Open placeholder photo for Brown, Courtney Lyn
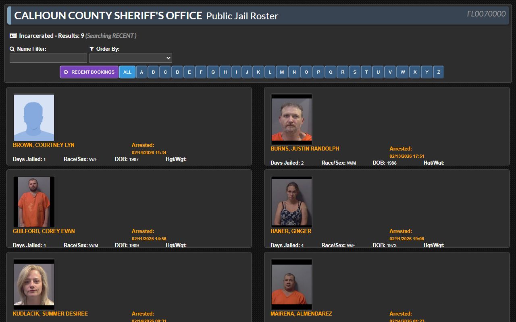 (34, 118)
